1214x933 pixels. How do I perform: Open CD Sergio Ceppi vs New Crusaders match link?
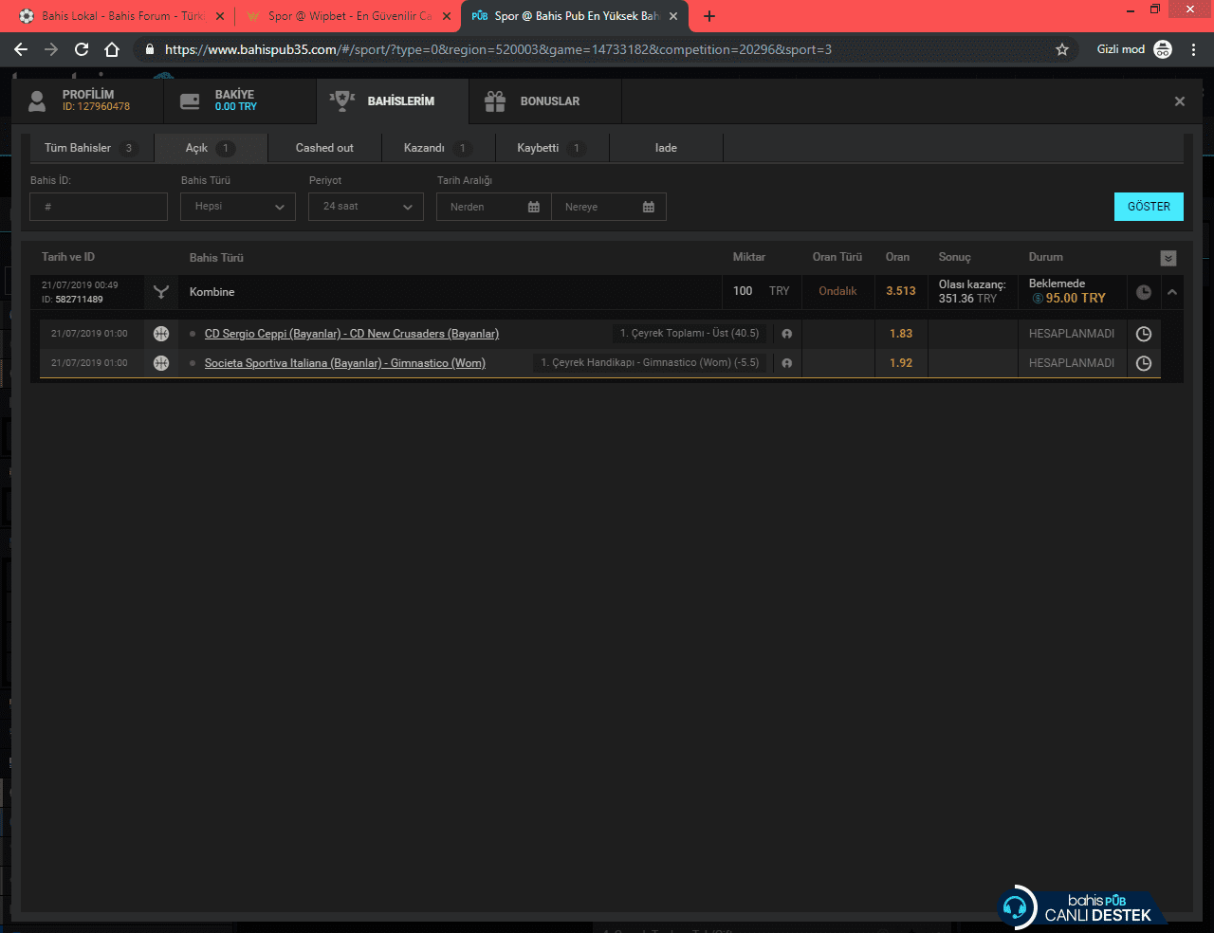coord(352,334)
